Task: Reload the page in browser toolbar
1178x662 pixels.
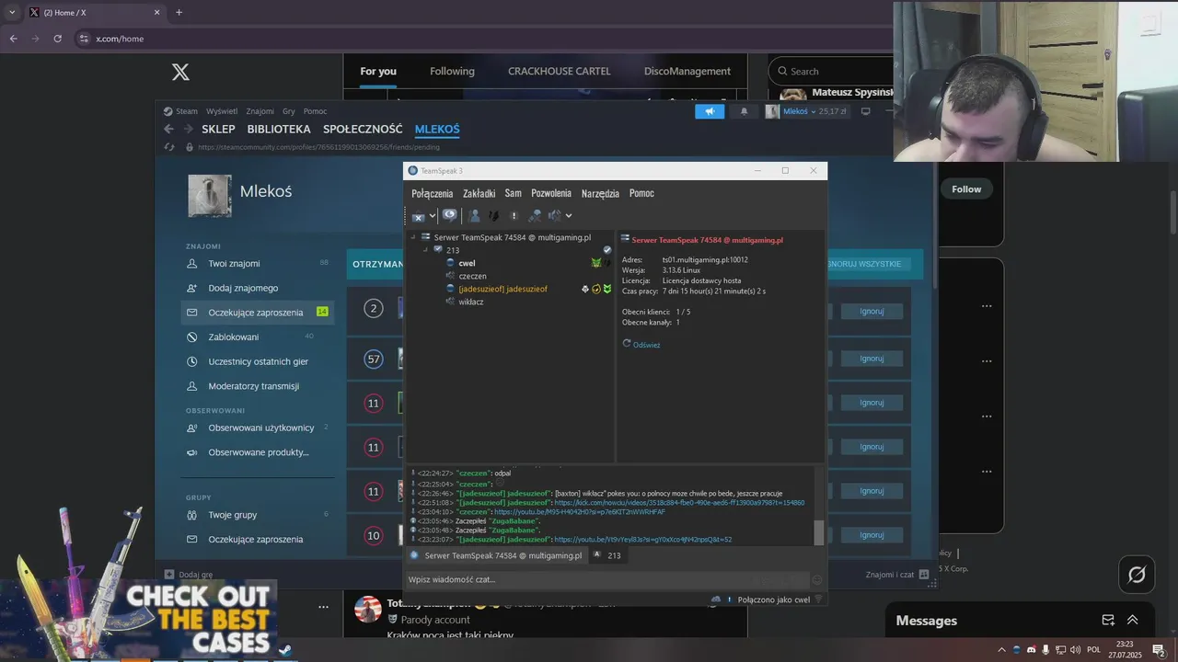Action: pos(57,39)
